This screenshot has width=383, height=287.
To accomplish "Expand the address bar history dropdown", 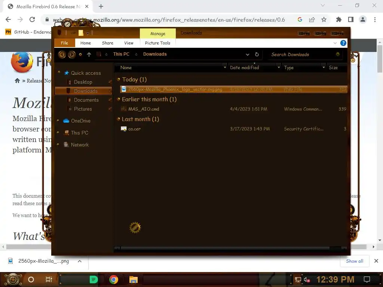I will (248, 55).
